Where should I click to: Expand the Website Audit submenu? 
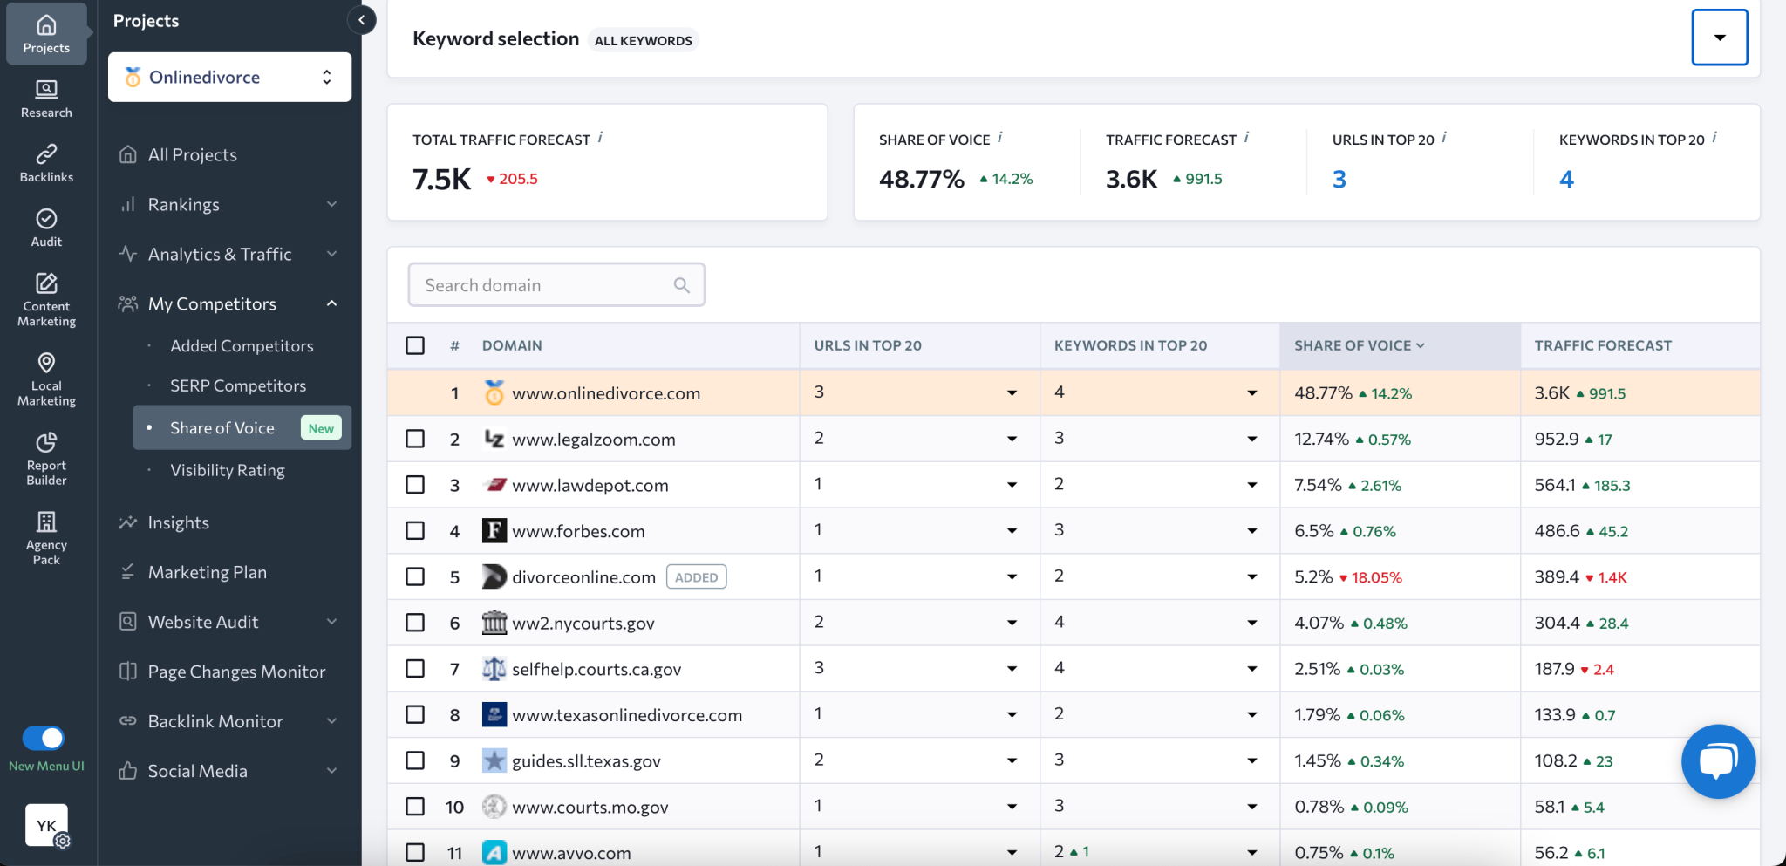331,621
